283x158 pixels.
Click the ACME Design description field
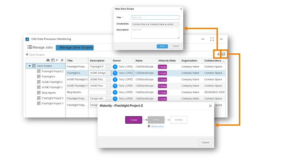coord(98,73)
